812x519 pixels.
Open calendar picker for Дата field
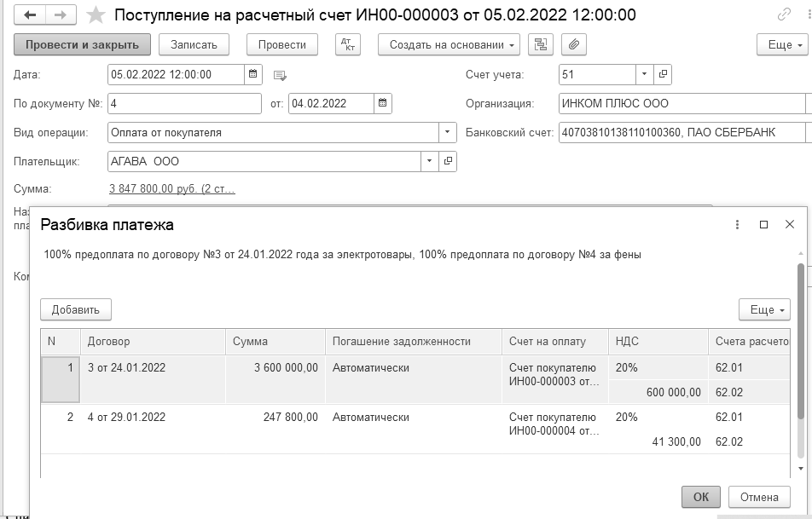click(x=252, y=74)
